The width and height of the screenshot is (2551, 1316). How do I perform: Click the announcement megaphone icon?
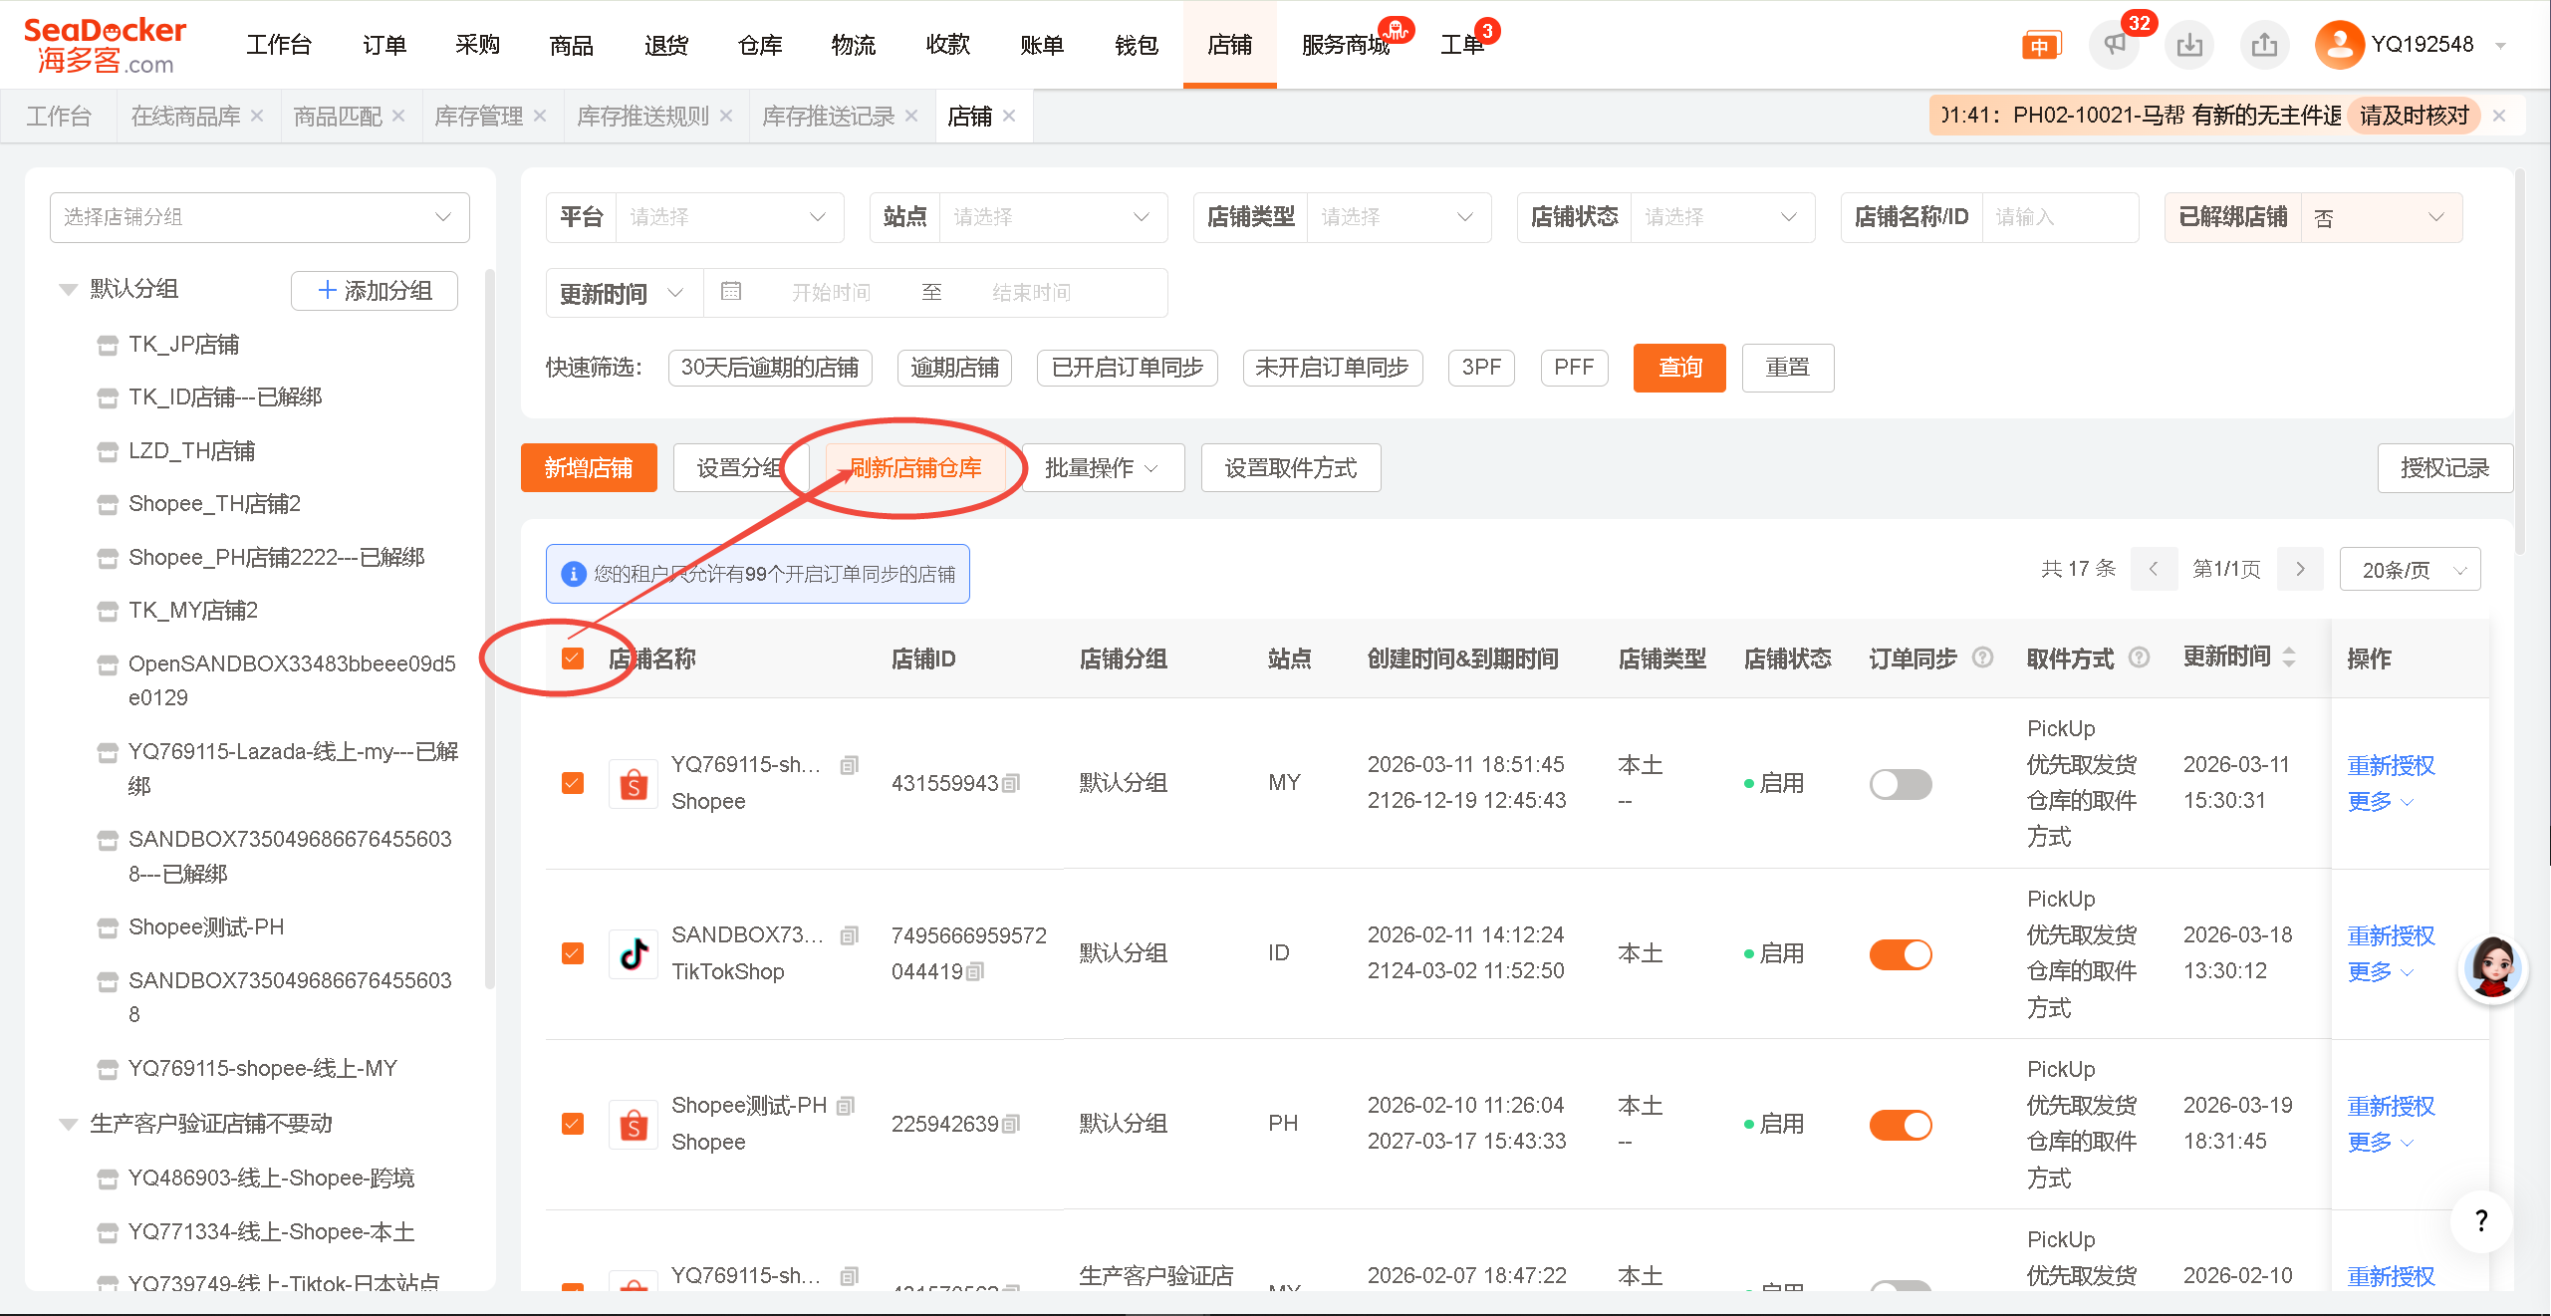click(x=2114, y=45)
